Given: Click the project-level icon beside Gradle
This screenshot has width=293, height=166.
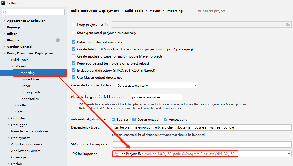Looking at the screenshot, I should (63, 105).
